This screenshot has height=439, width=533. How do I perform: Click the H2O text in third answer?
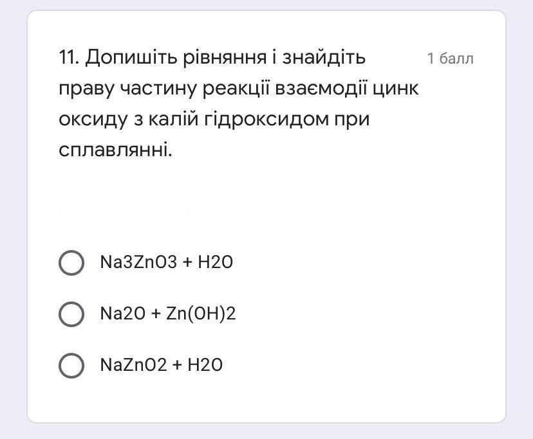click(205, 365)
